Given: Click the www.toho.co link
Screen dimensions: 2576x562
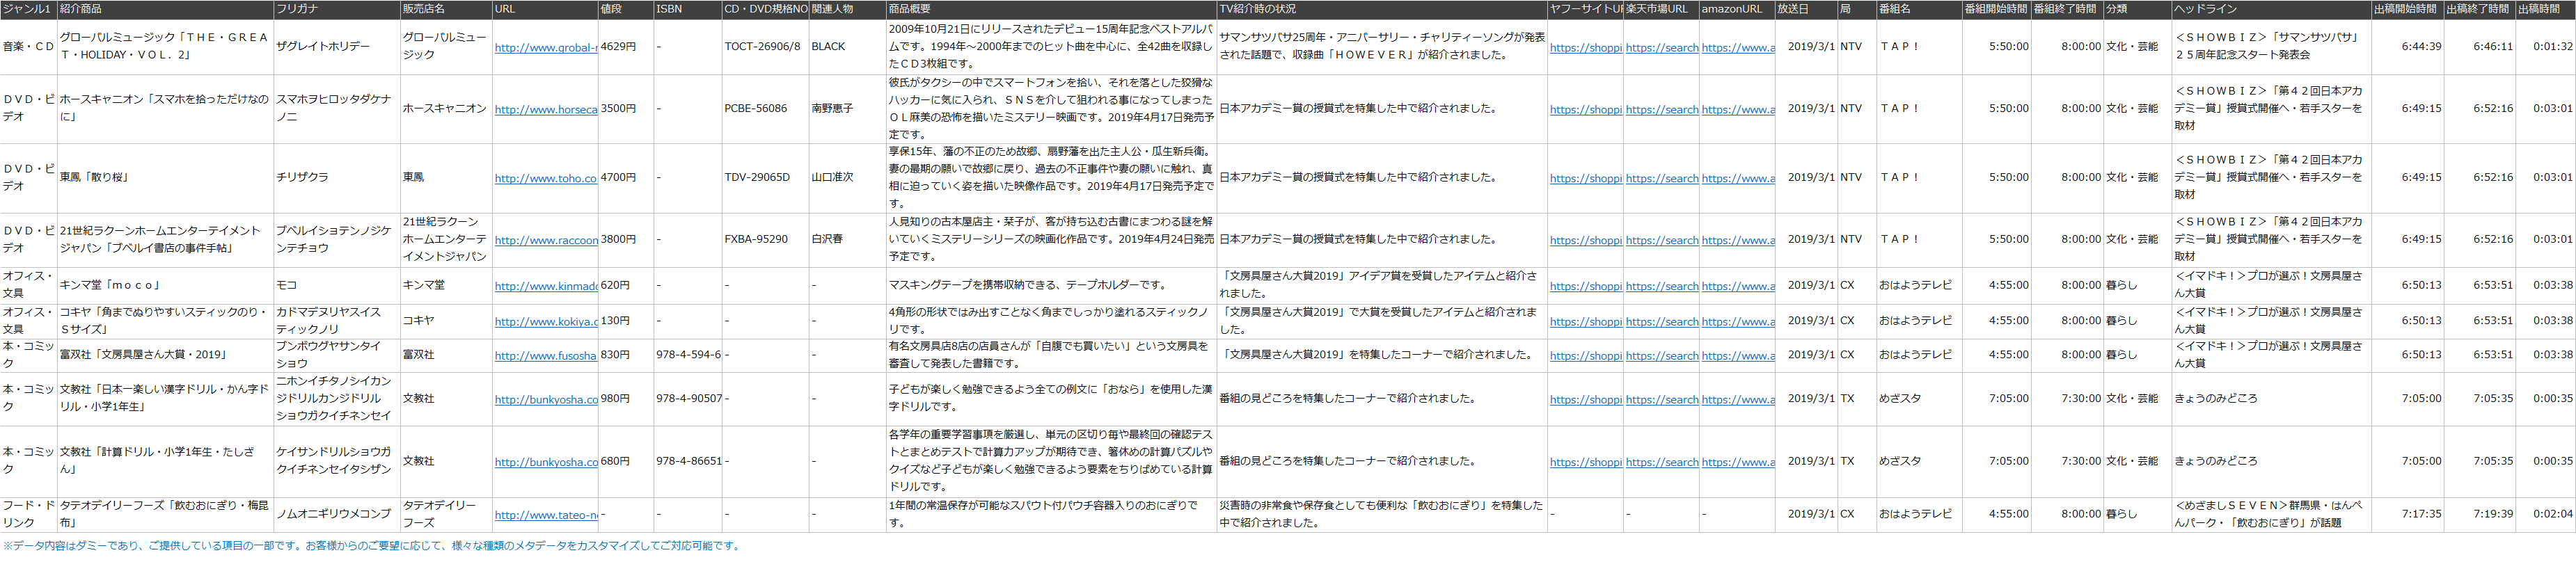Looking at the screenshot, I should pyautogui.click(x=545, y=179).
